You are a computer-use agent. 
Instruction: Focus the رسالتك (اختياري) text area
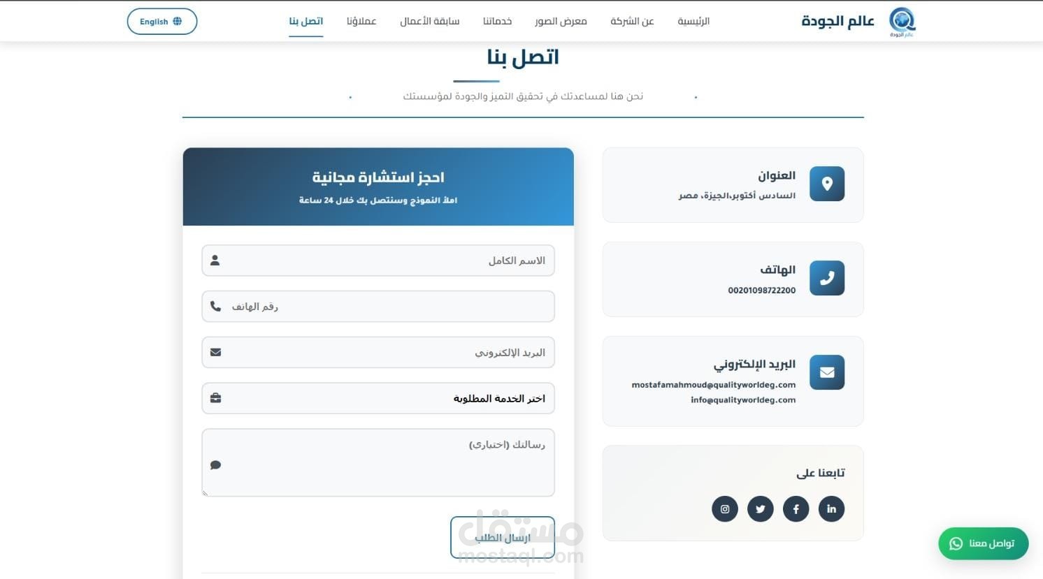pos(378,462)
